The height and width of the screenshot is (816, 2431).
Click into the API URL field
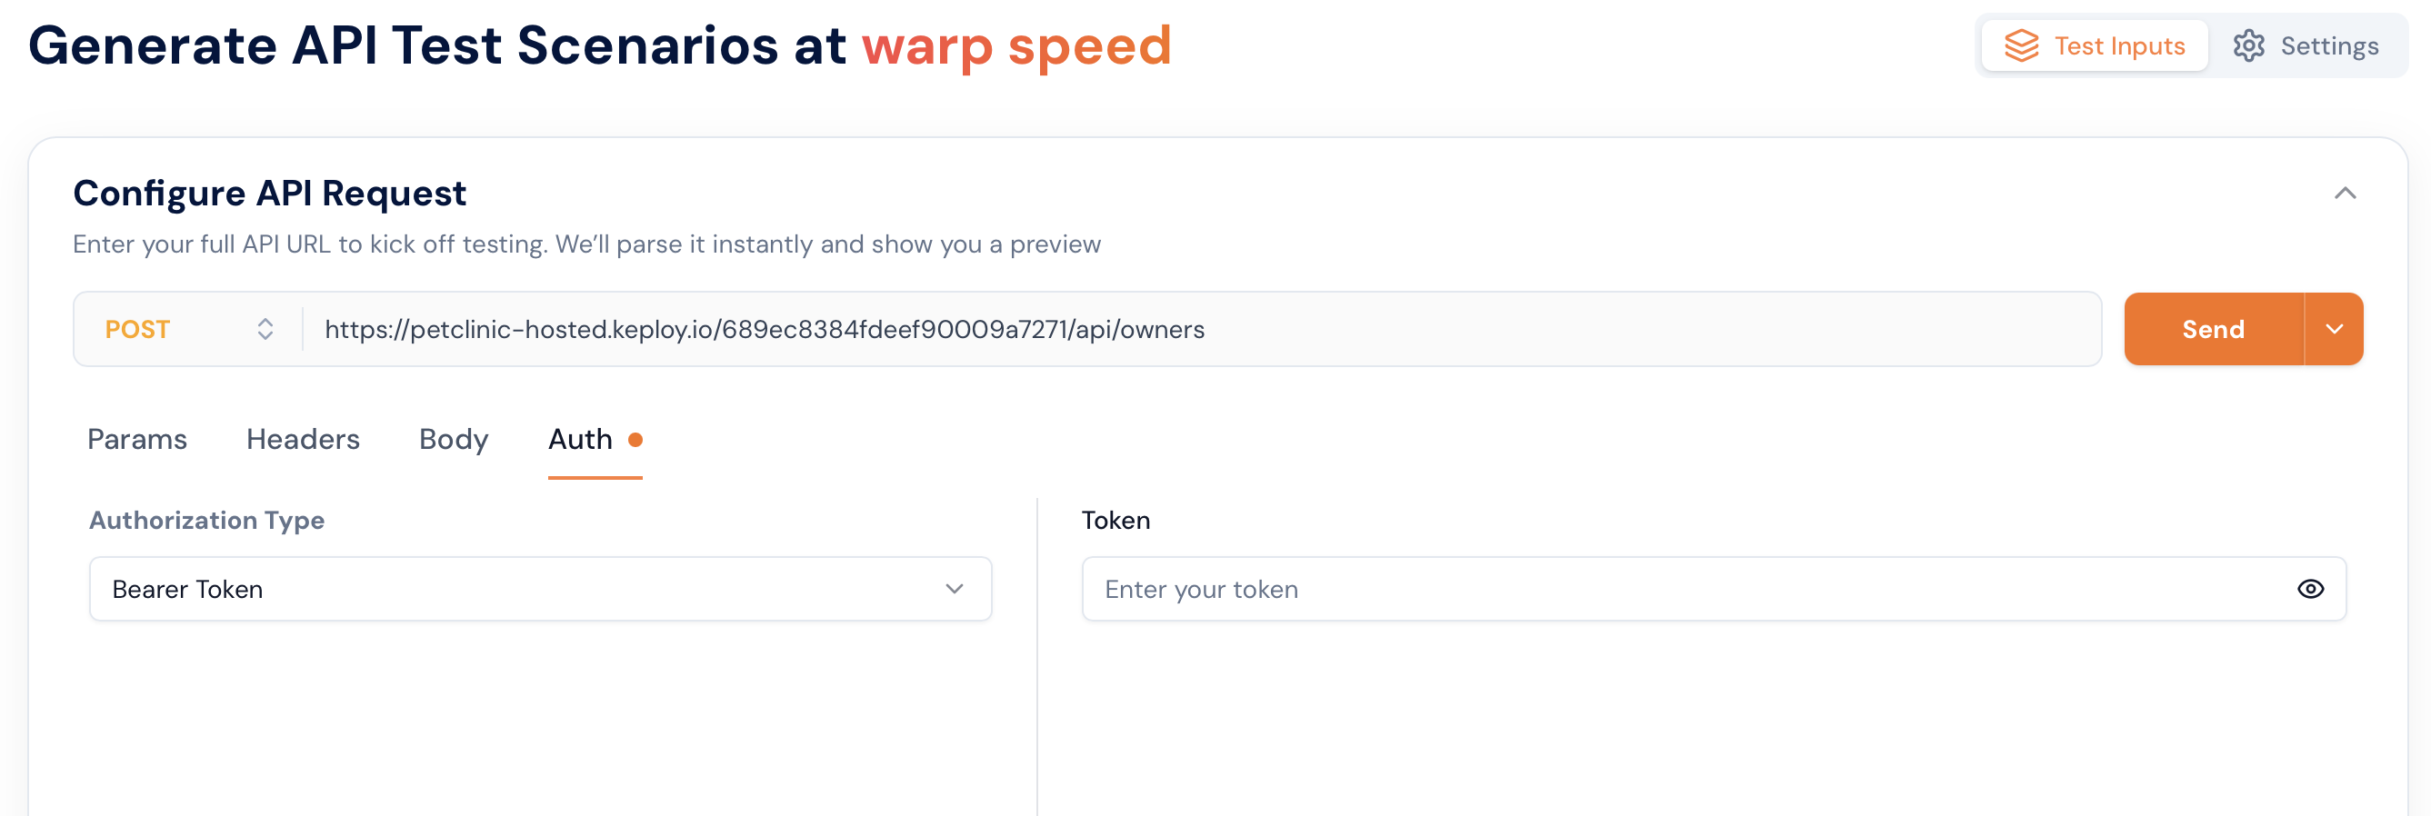click(1198, 328)
